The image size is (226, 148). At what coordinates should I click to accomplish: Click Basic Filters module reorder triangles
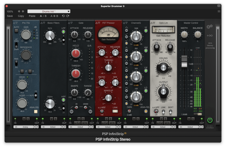pyautogui.click(x=43, y=23)
